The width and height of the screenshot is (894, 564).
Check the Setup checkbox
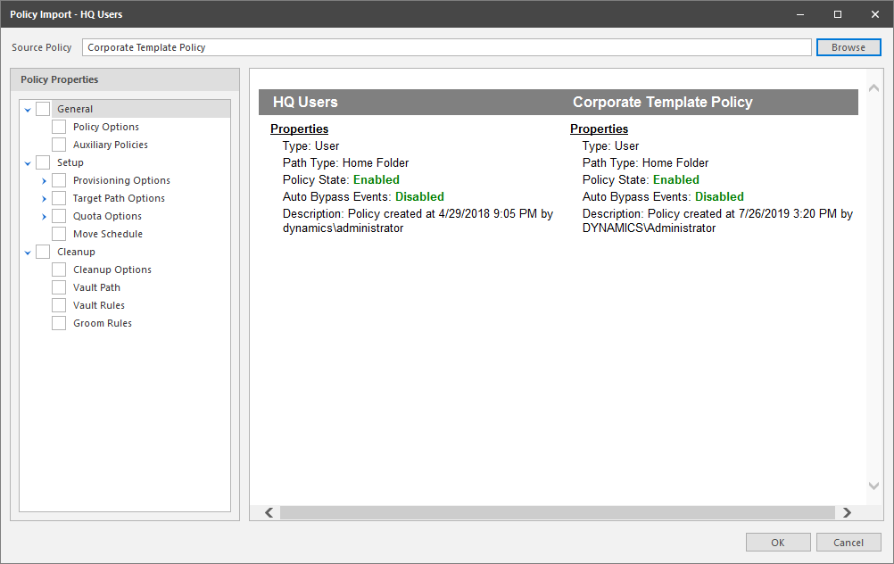coord(43,162)
